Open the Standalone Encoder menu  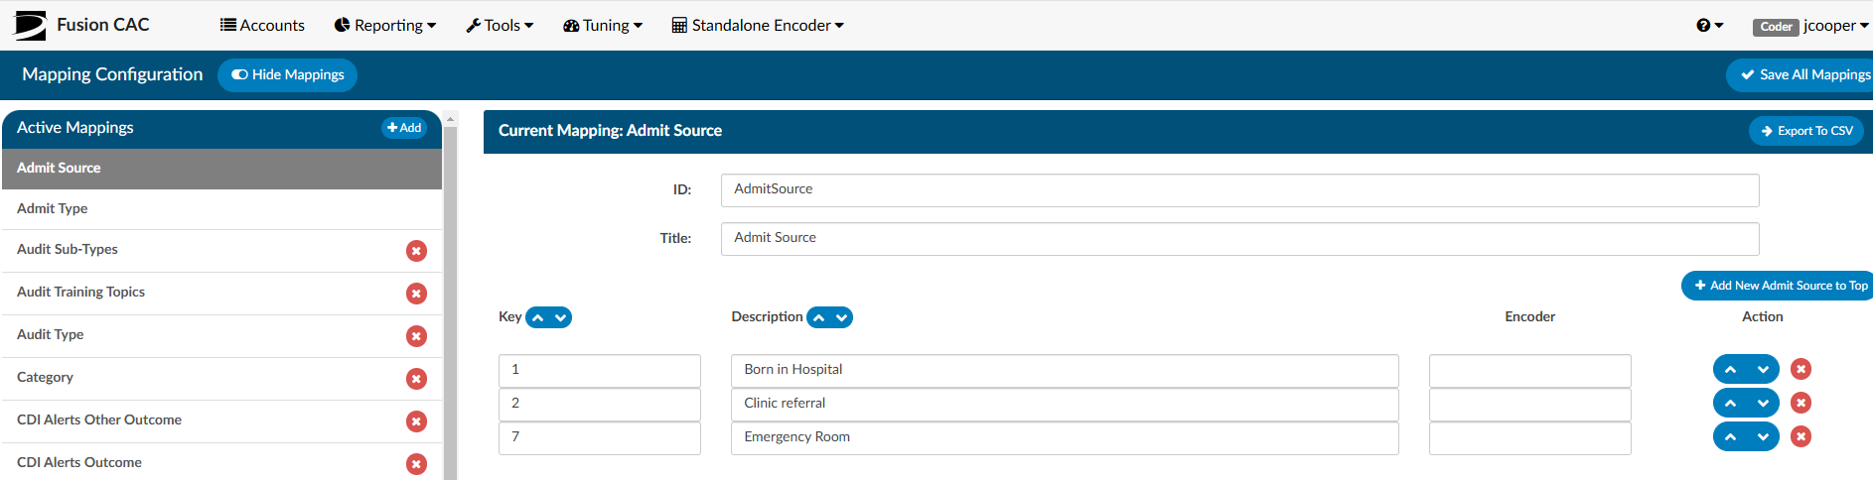pyautogui.click(x=758, y=26)
